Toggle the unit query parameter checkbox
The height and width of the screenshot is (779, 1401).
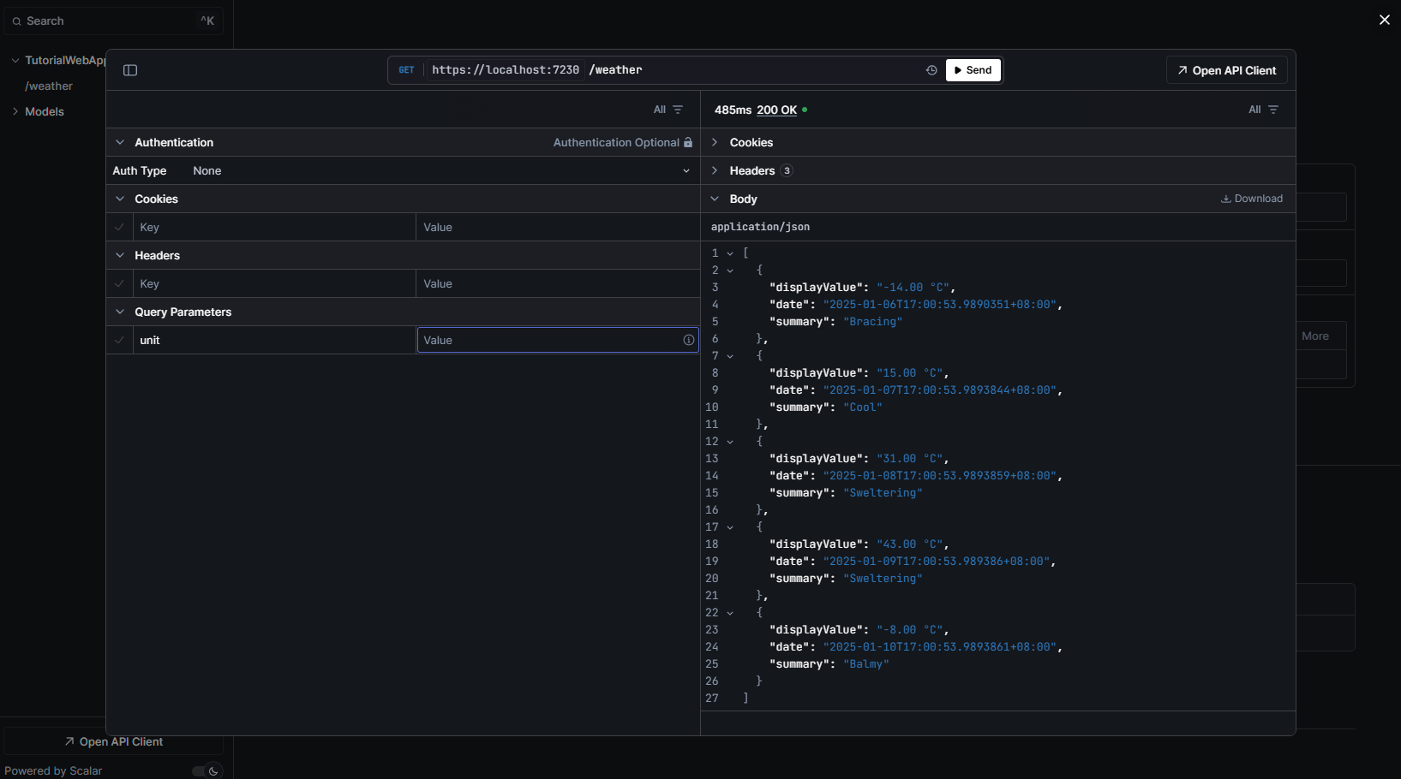(x=119, y=340)
